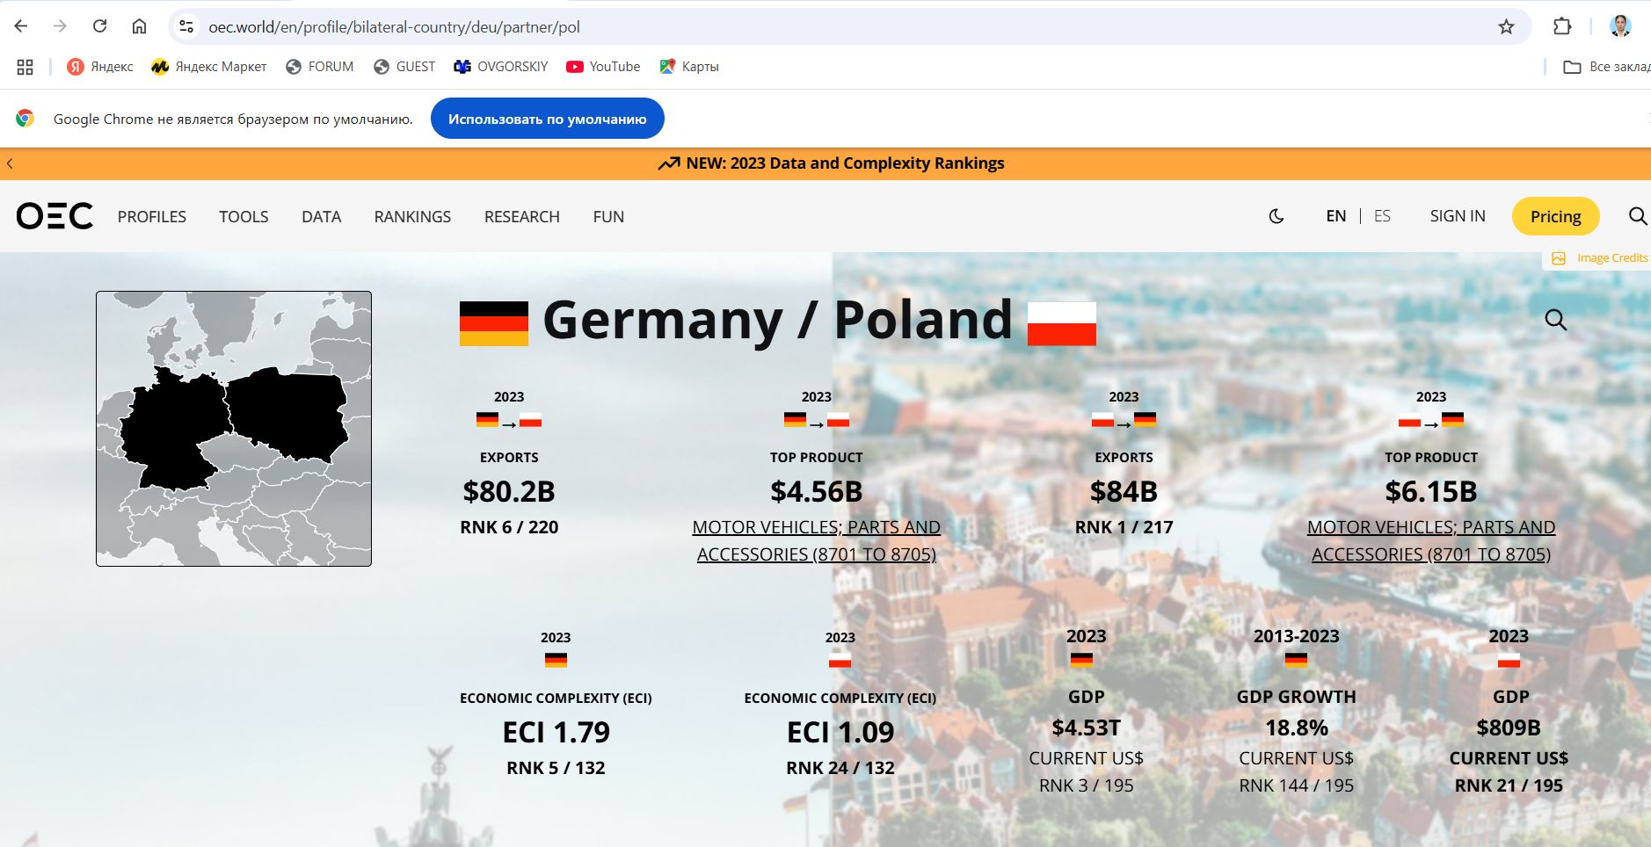Open site search magnifier in header
This screenshot has width=1651, height=847.
(x=1637, y=216)
